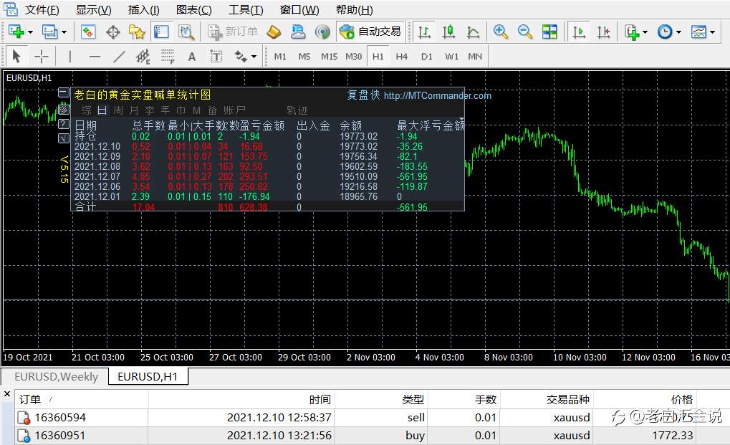
Task: Click the cloud hosting icon in toolbar
Action: 298,32
